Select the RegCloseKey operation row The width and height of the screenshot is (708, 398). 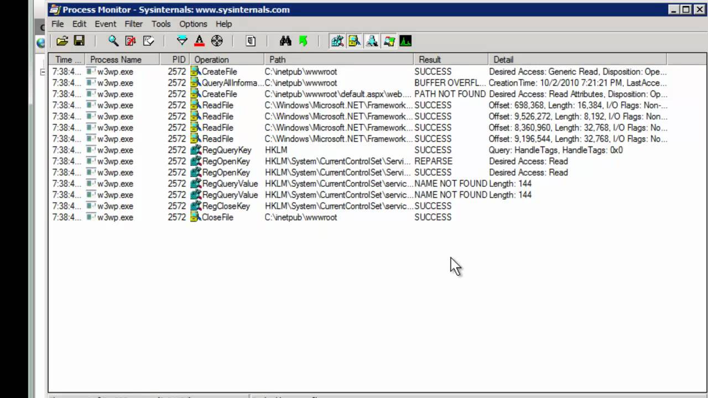coord(358,206)
